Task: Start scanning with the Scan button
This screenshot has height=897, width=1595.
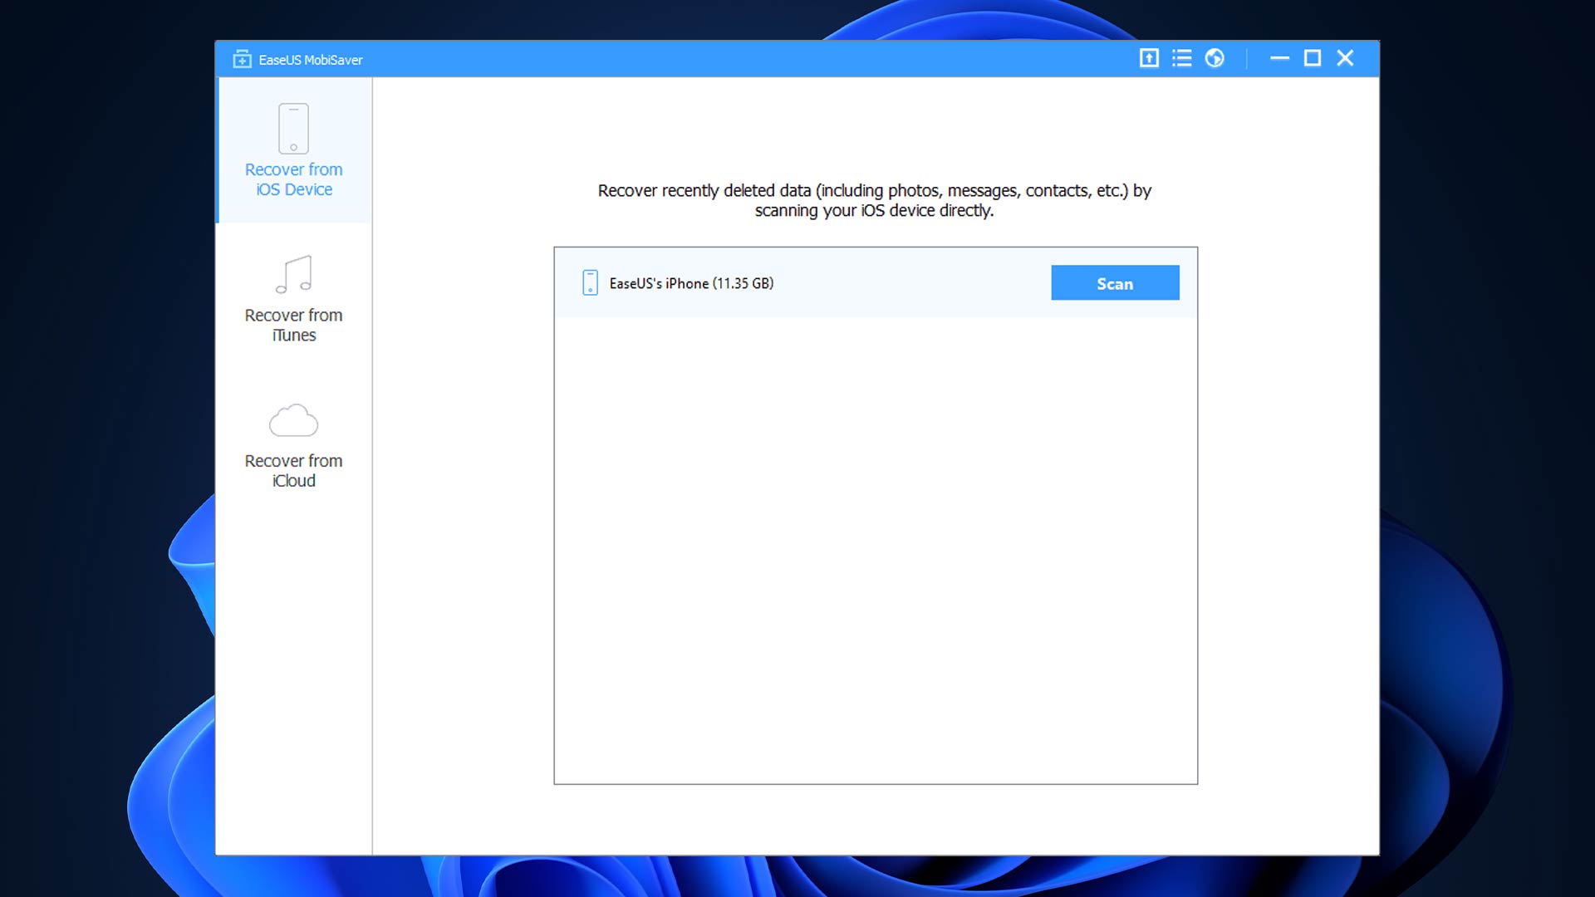Action: 1115,283
